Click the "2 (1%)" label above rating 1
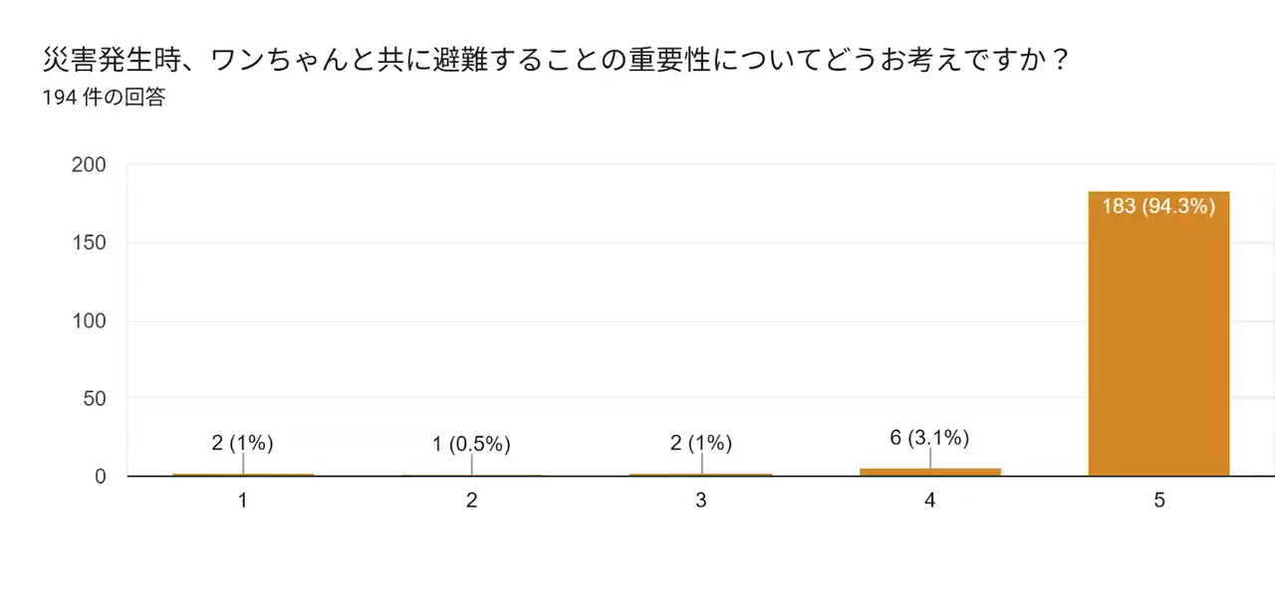1275x606 pixels. point(242,443)
